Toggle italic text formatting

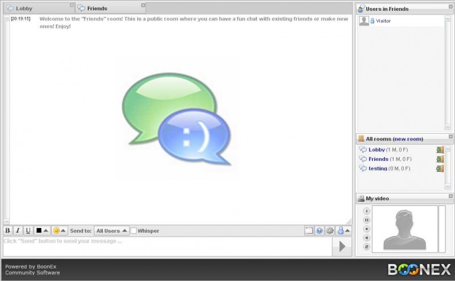point(18,230)
